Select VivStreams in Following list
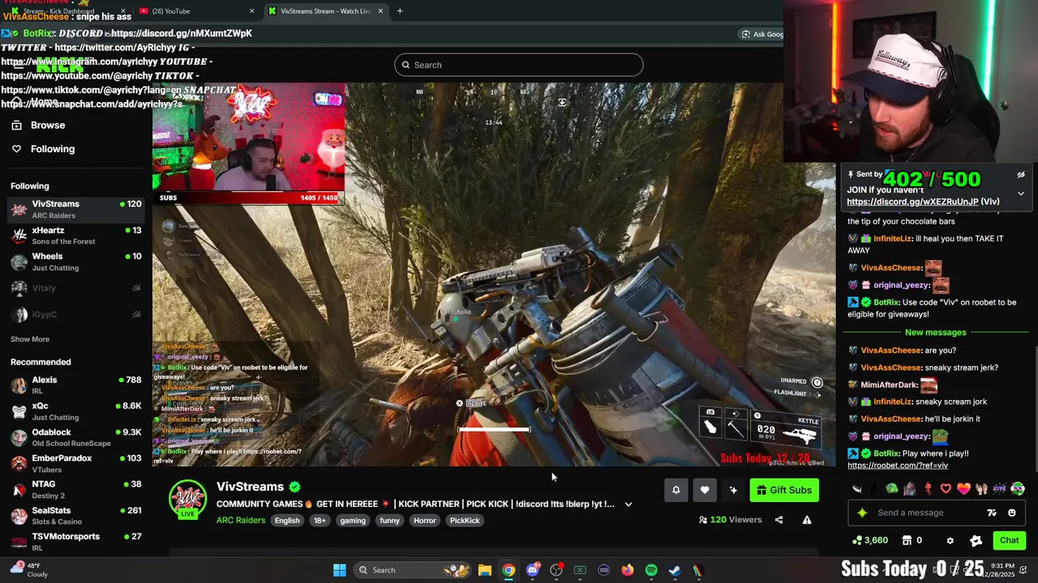1038x583 pixels. (x=75, y=210)
